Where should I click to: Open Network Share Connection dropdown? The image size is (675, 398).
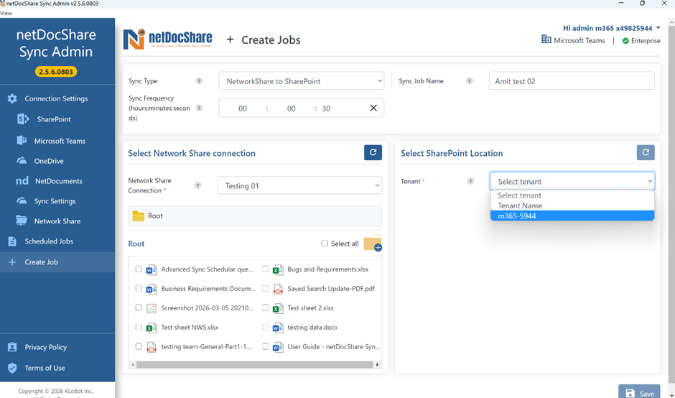(x=299, y=185)
